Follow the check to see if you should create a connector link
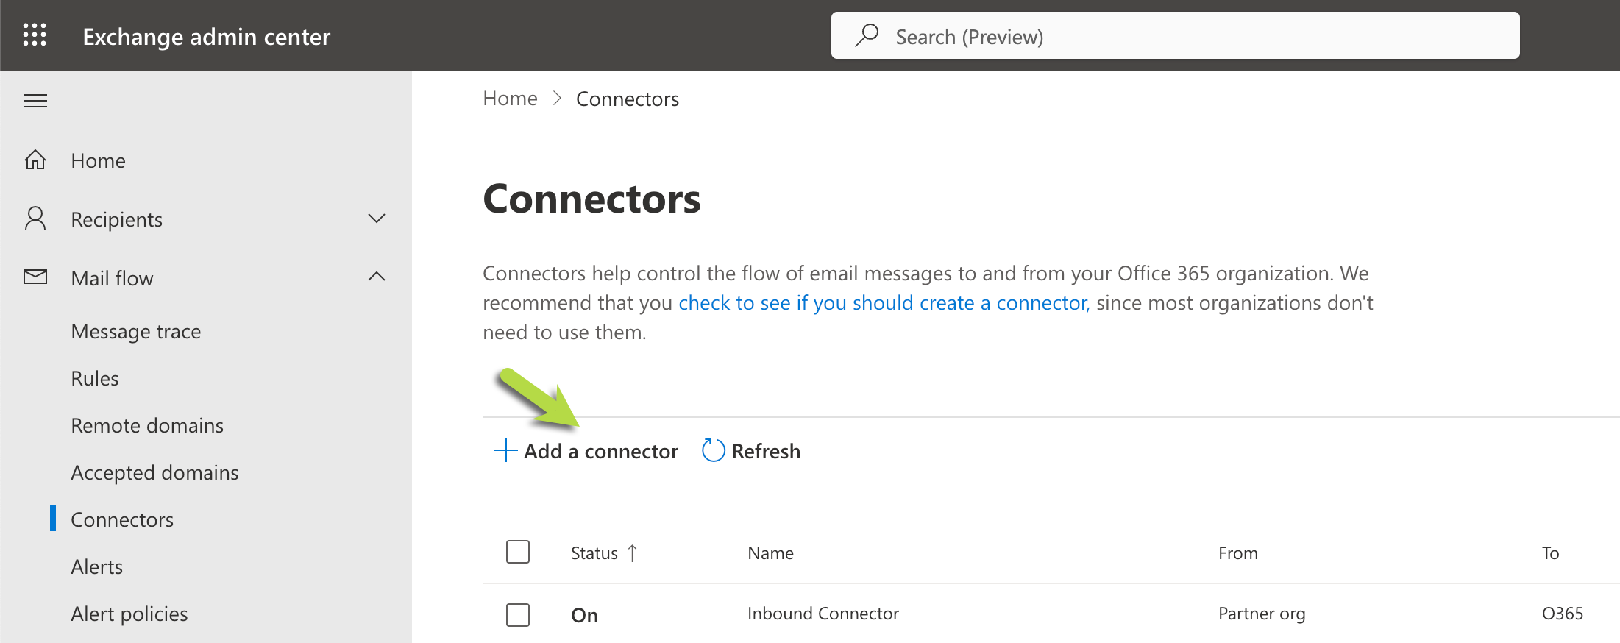This screenshot has height=643, width=1620. click(x=884, y=302)
